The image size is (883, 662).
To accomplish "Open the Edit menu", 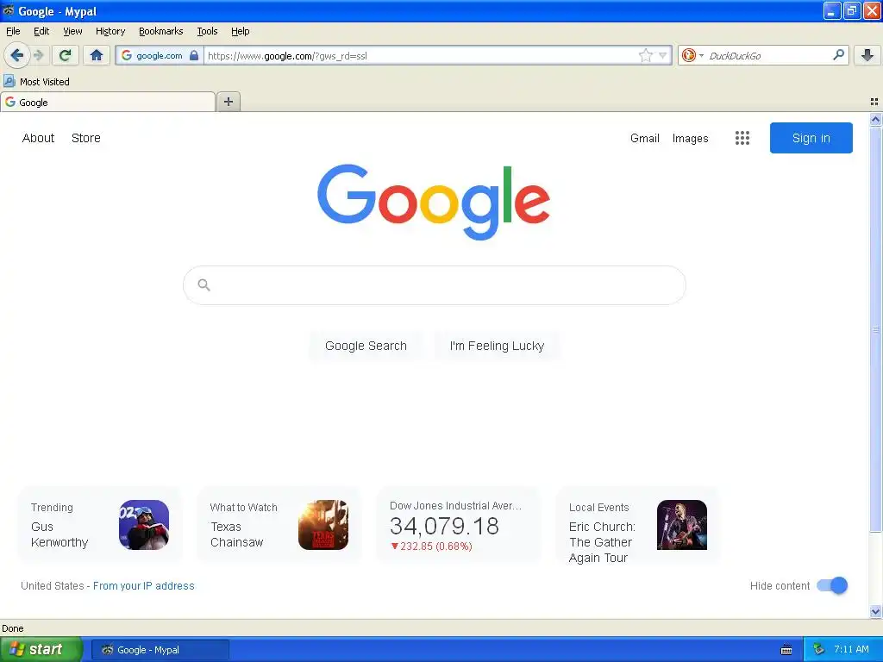I will pyautogui.click(x=41, y=31).
